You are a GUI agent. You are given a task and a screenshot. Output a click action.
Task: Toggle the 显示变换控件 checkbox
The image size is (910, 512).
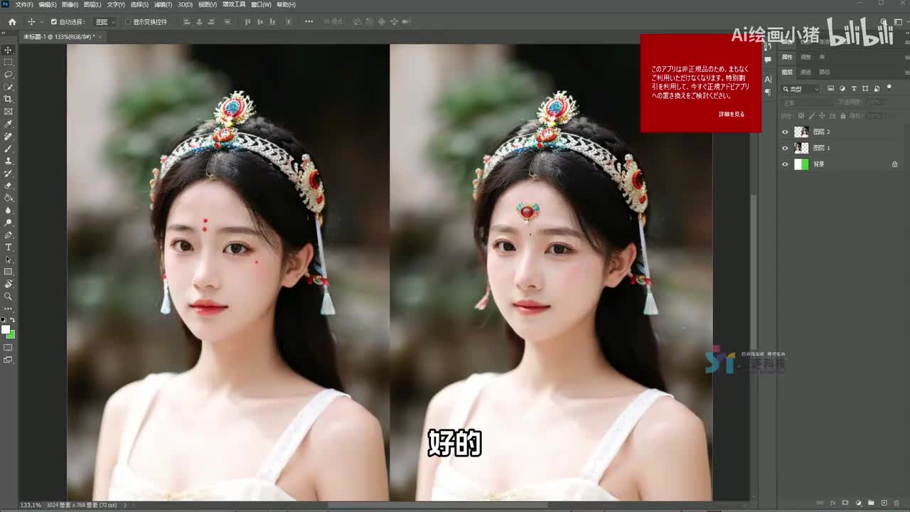(x=128, y=22)
